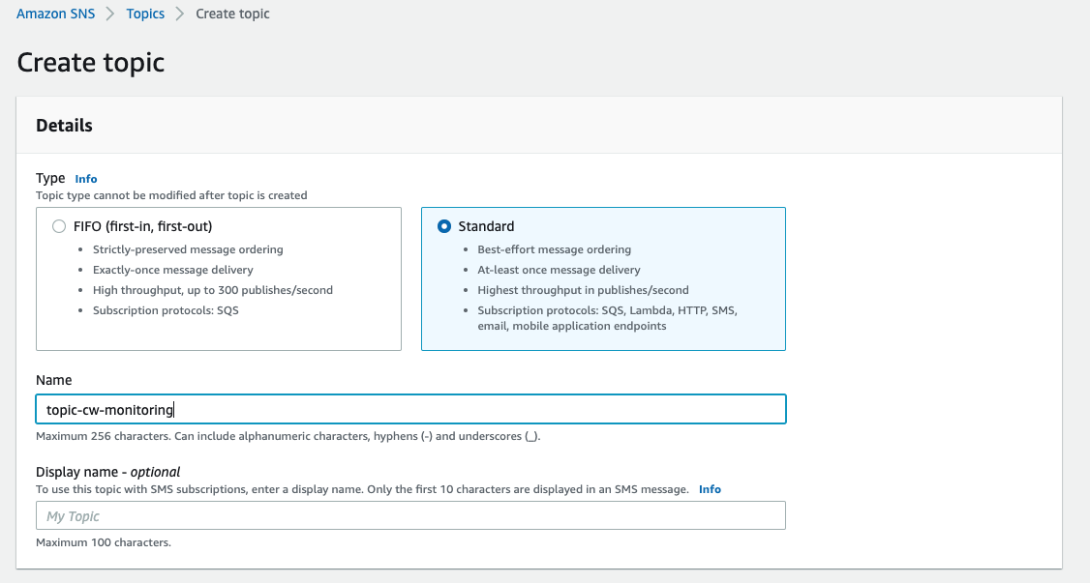This screenshot has width=1090, height=583.
Task: Click the Details section header
Action: 64,126
